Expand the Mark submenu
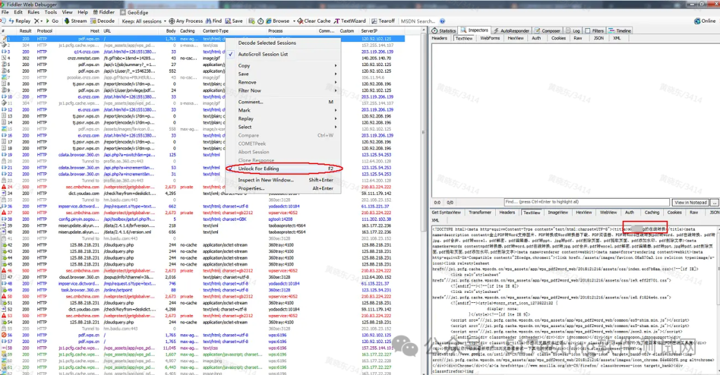Screen dimensions: 720x375 tap(283, 110)
